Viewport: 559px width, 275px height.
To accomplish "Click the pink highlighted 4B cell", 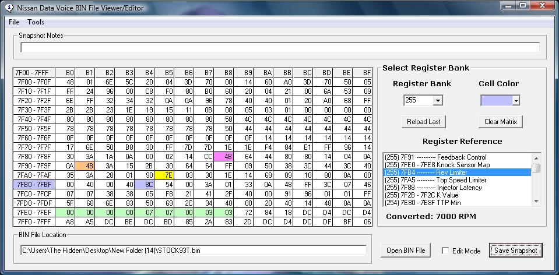I will (223, 157).
